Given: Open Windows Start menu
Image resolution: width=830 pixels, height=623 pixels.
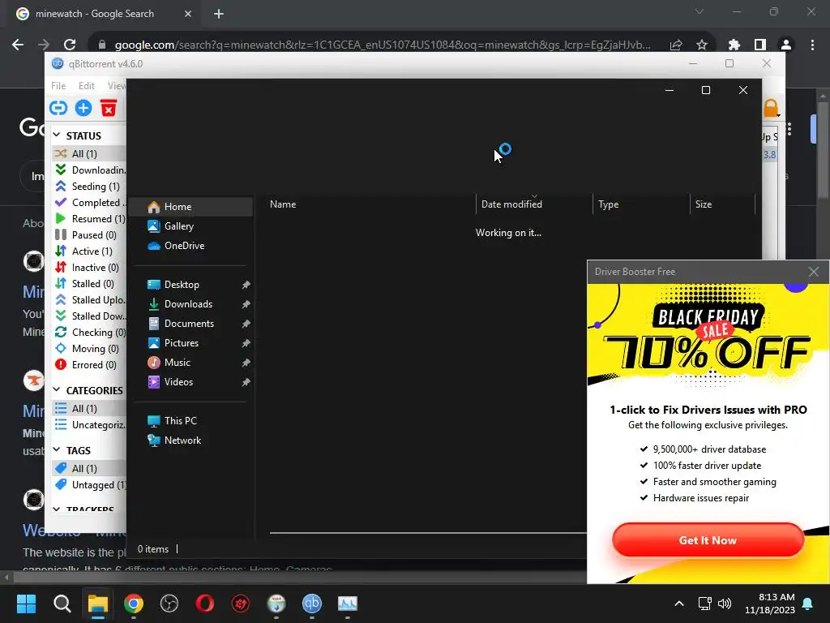Looking at the screenshot, I should 26,604.
